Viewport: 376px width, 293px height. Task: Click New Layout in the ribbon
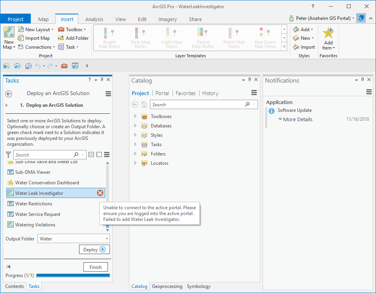coord(35,30)
